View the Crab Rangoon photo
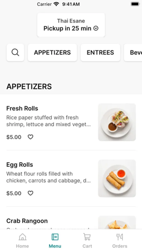142x252 pixels. pos(117,223)
